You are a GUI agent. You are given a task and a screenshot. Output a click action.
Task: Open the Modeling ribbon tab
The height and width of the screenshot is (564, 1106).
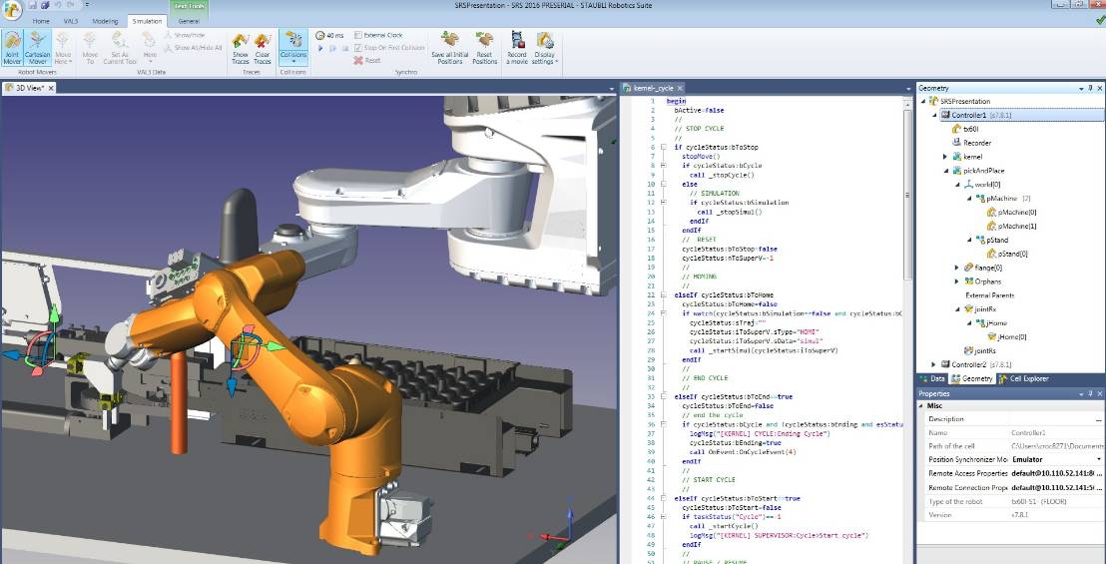(106, 22)
